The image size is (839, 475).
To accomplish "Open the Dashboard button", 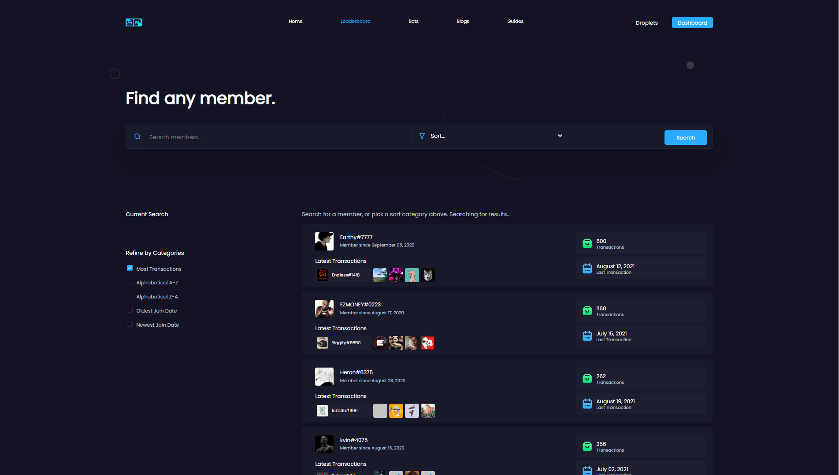I will pyautogui.click(x=692, y=22).
